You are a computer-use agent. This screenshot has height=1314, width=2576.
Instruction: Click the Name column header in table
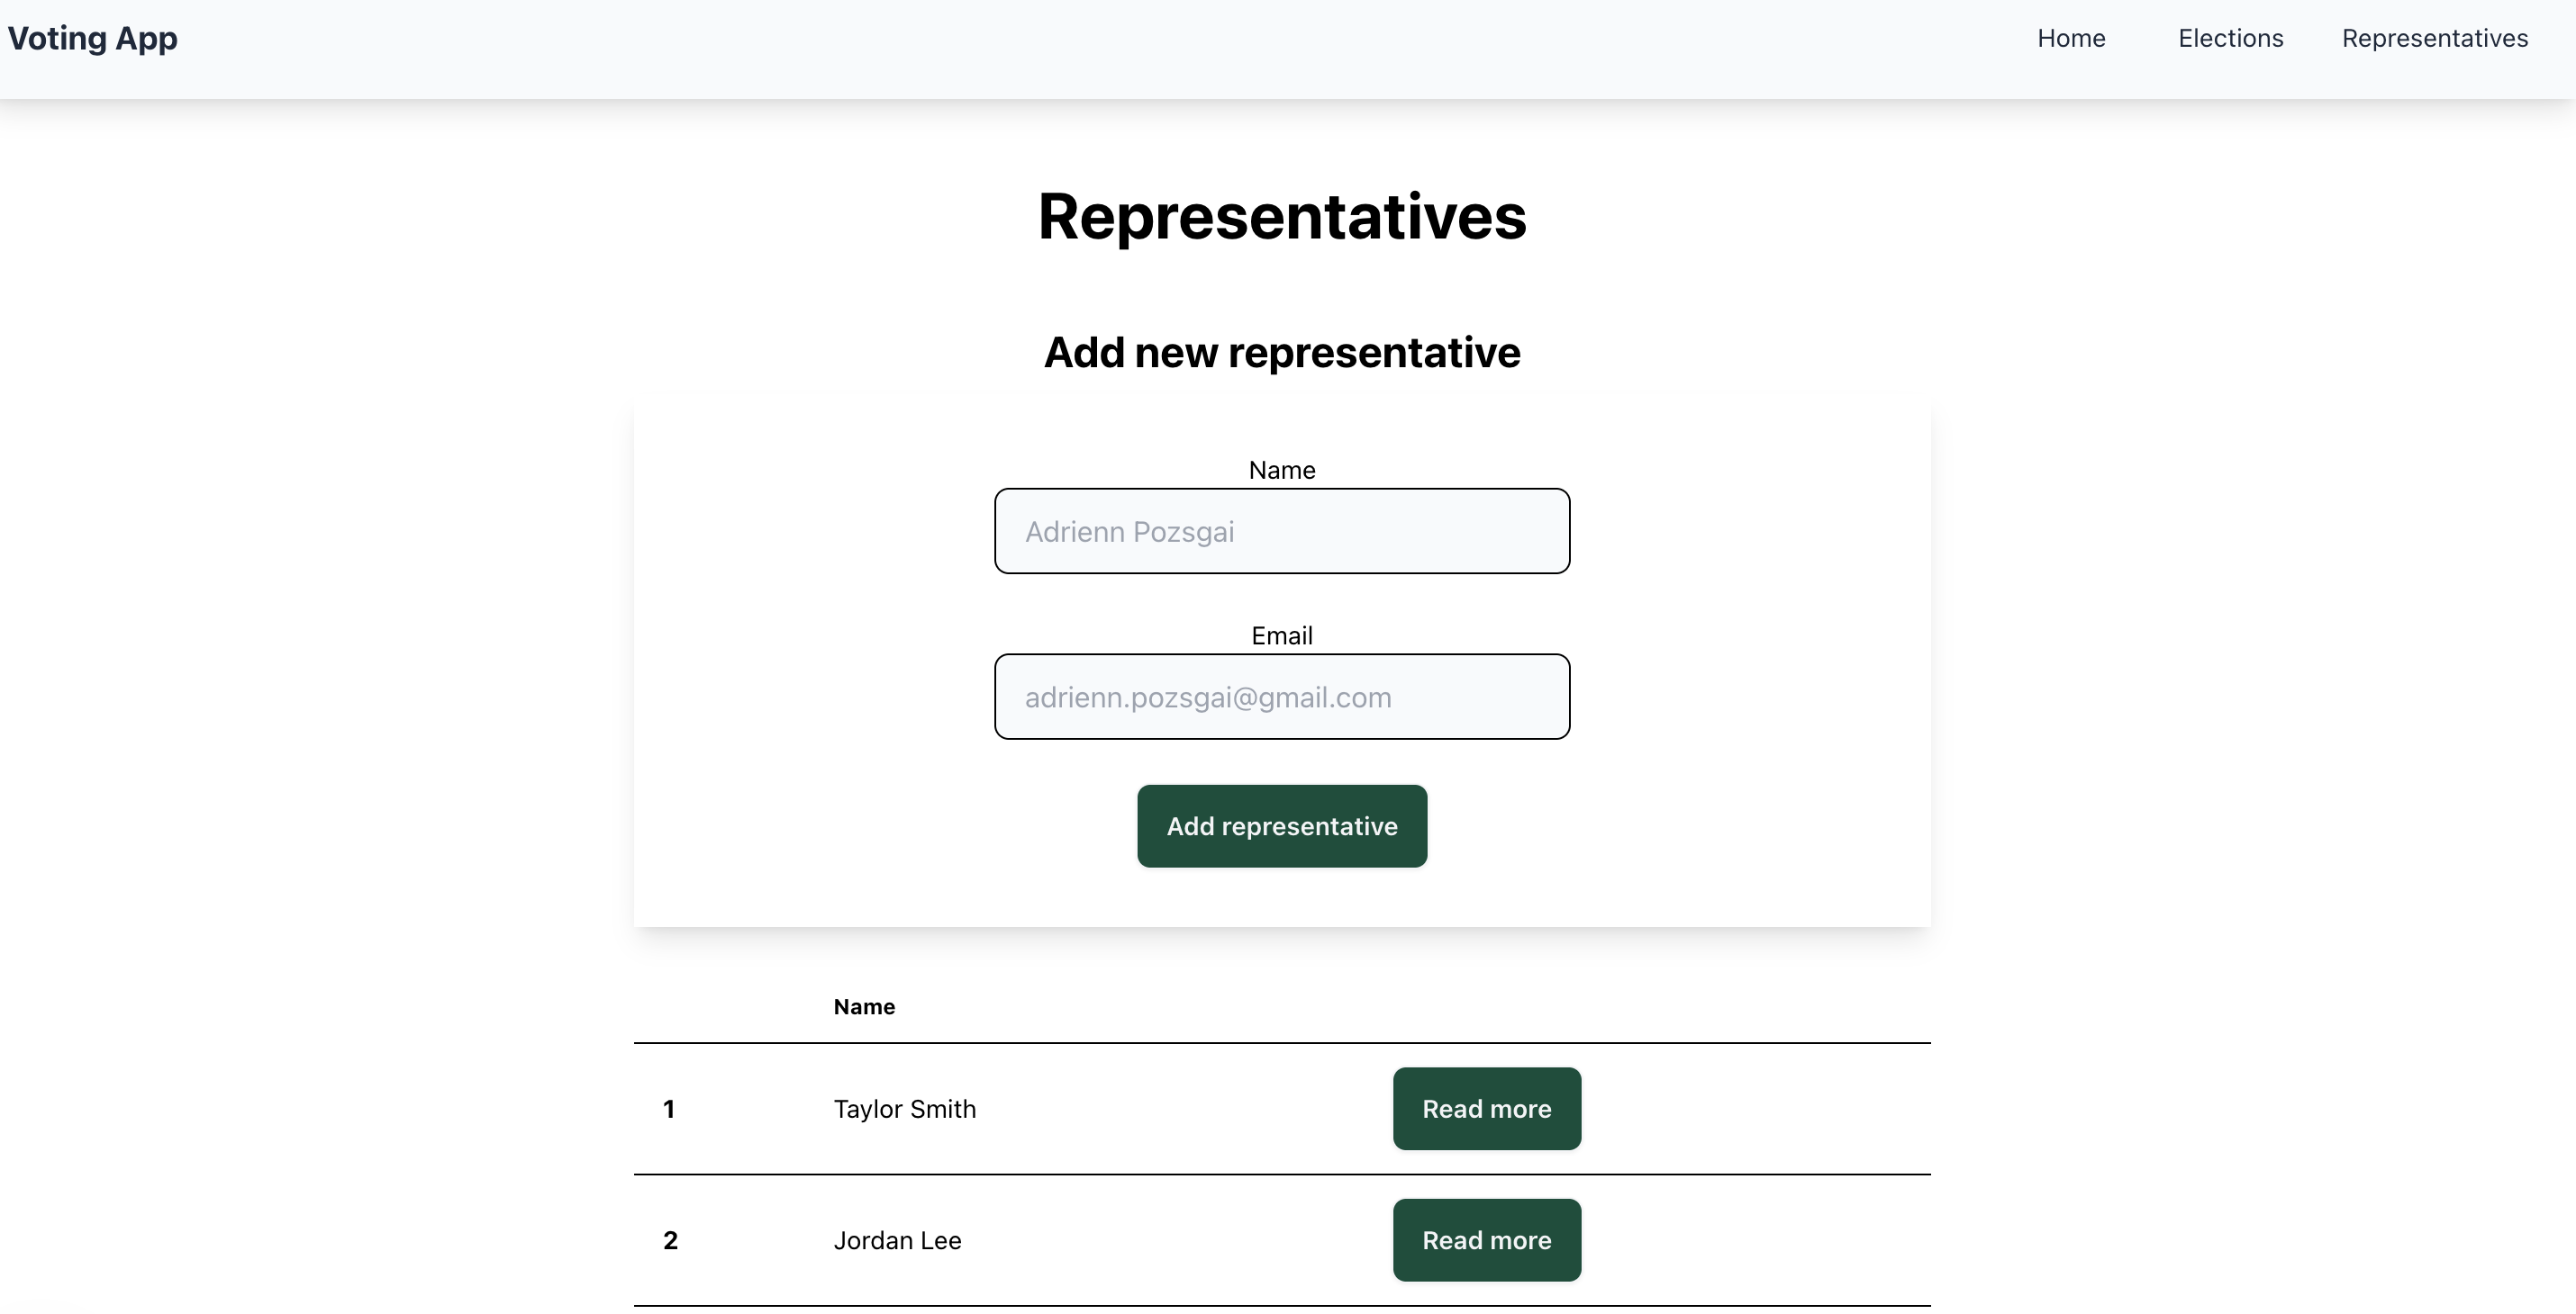[x=864, y=1006]
